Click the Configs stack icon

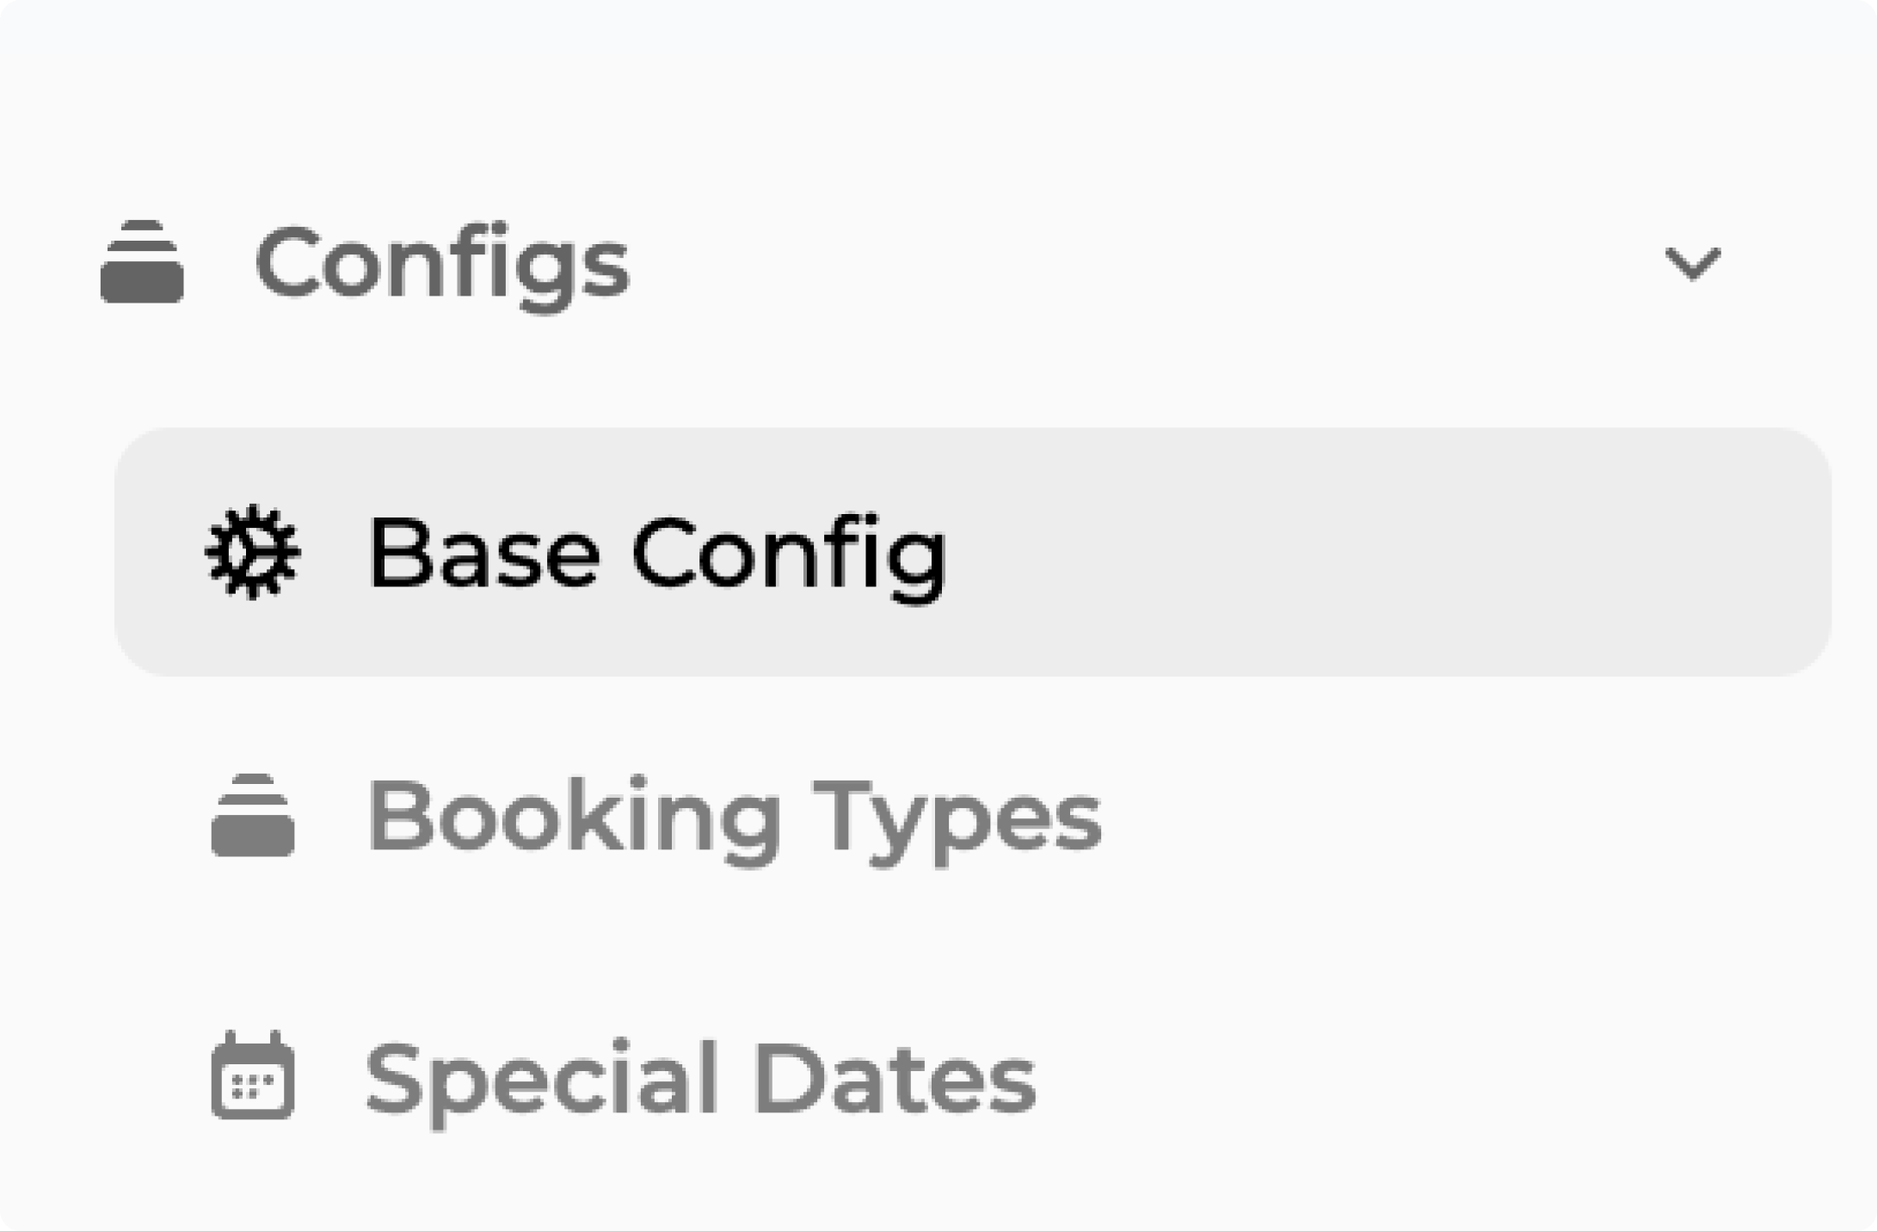coord(142,262)
